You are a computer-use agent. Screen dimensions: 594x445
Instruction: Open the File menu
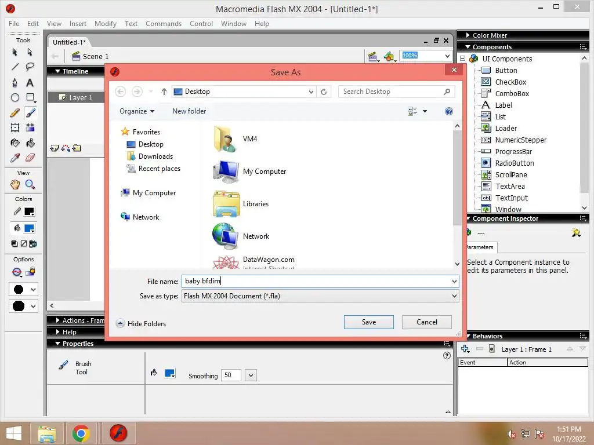(x=14, y=23)
